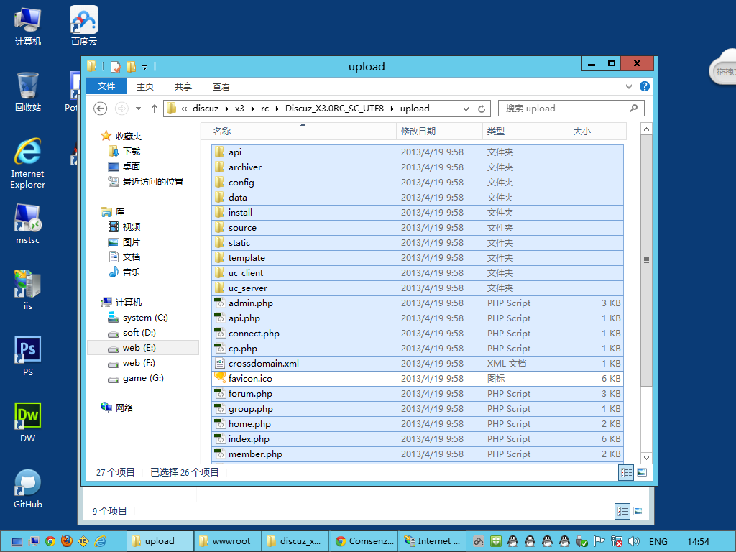Screen dimensions: 736x552
Task: Expand the quick access toolbar dropdown
Action: click(x=145, y=67)
